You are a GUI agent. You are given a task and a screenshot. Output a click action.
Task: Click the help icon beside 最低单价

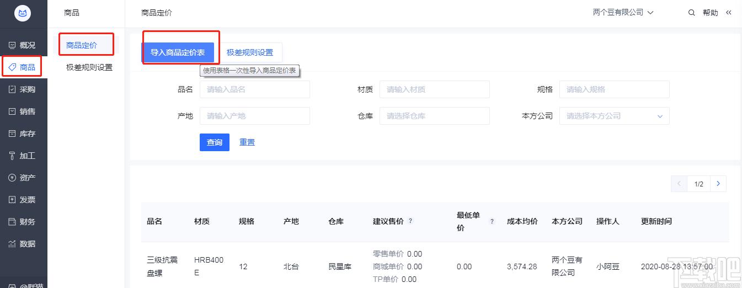(x=492, y=221)
